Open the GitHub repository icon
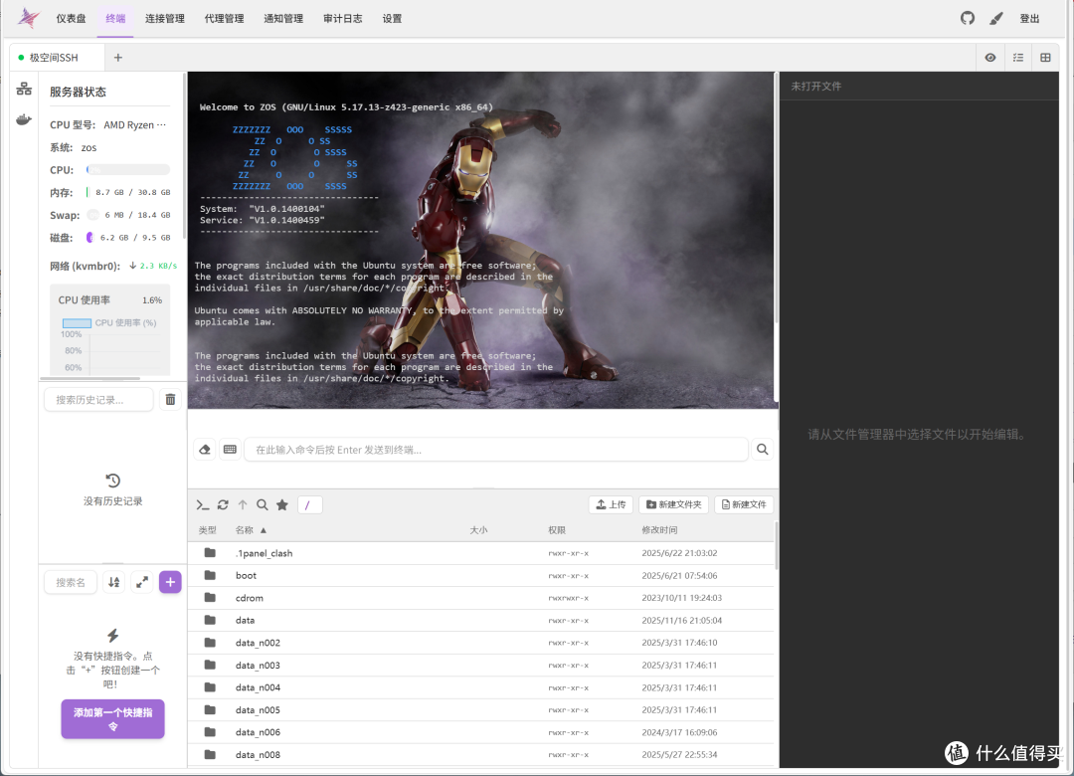 point(968,19)
